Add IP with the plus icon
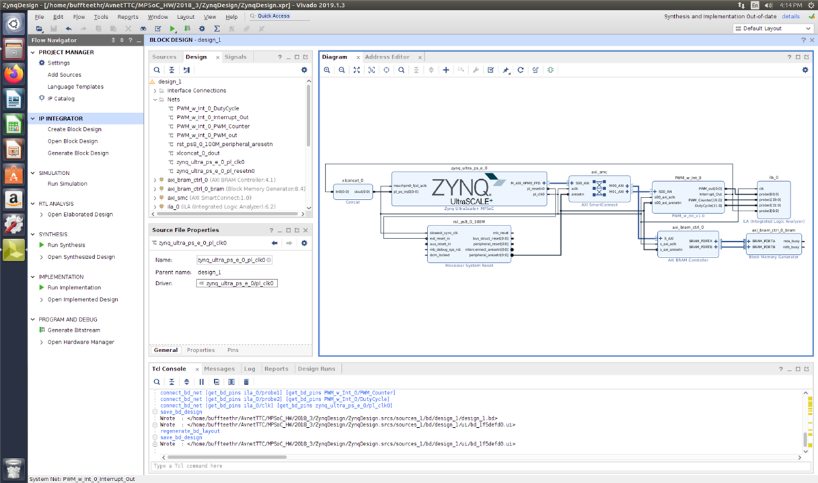Image resolution: width=818 pixels, height=483 pixels. (446, 70)
